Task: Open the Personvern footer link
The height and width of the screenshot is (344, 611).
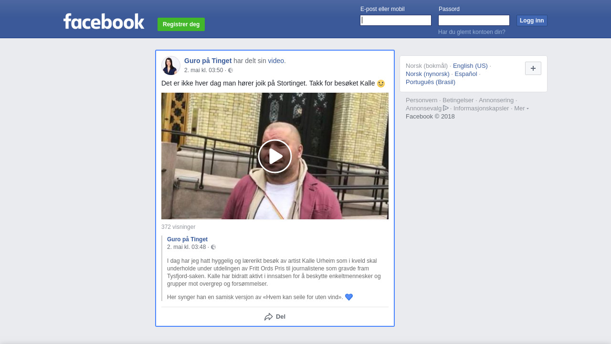Action: (x=421, y=100)
